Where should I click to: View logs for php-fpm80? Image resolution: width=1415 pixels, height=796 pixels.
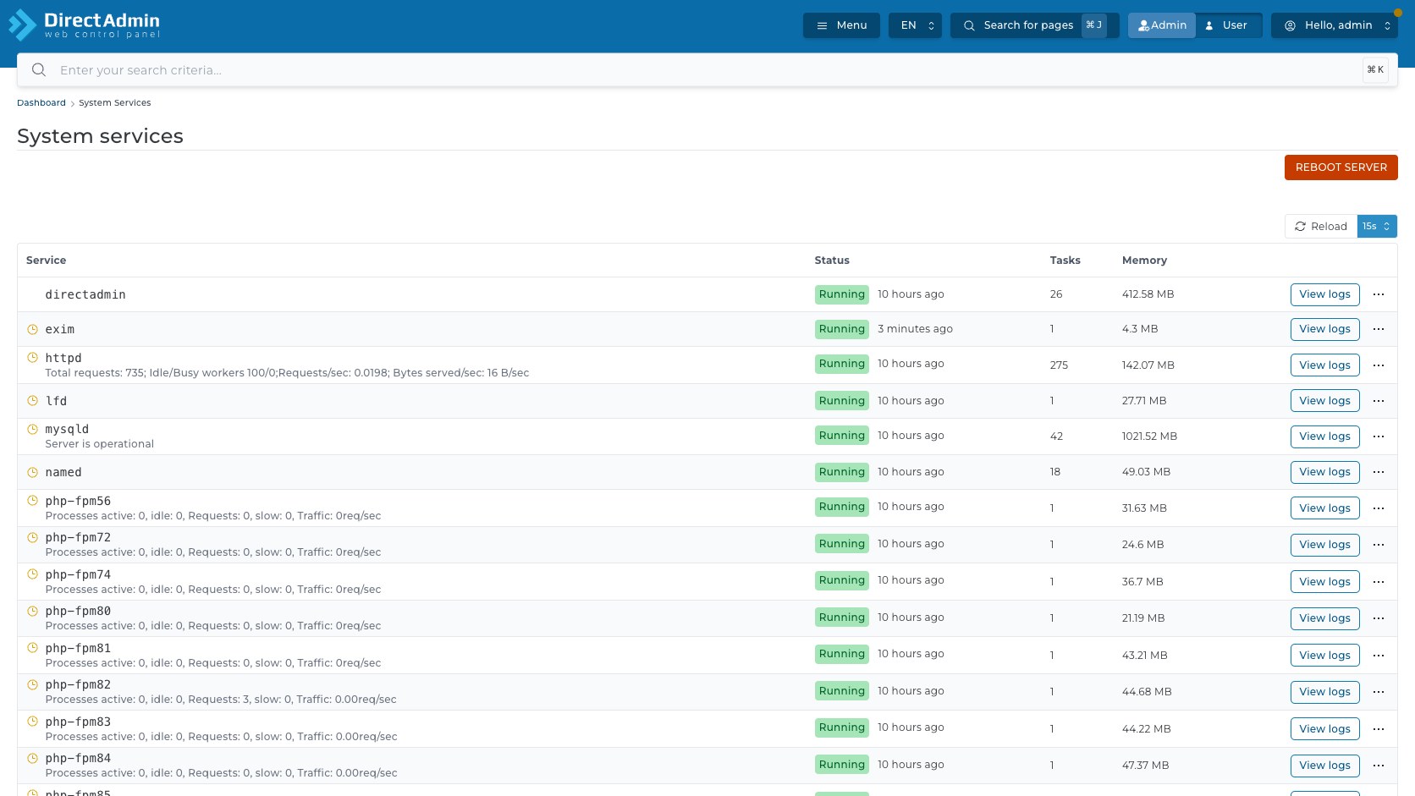[1324, 618]
